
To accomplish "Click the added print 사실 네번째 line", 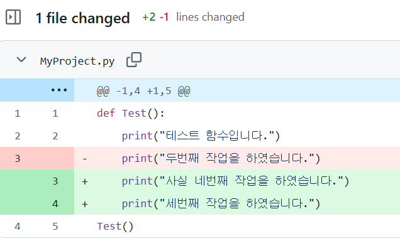I will pyautogui.click(x=235, y=181).
